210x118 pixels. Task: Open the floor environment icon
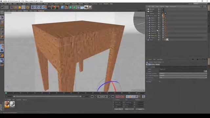tap(82, 7)
